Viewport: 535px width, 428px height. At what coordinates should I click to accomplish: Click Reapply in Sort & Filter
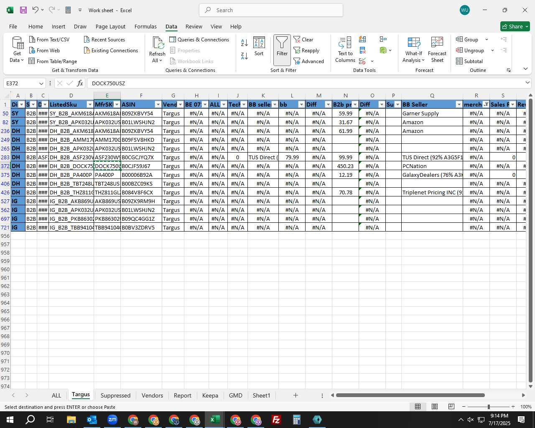click(x=306, y=50)
